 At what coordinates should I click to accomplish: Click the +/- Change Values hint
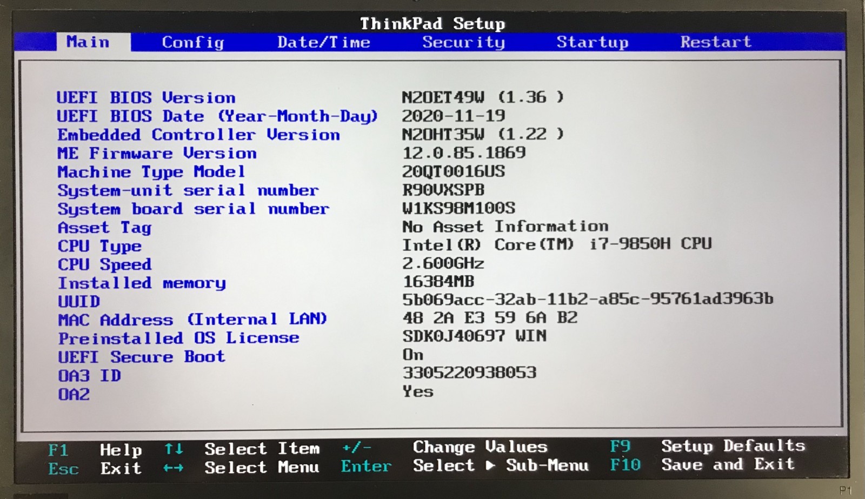(444, 447)
